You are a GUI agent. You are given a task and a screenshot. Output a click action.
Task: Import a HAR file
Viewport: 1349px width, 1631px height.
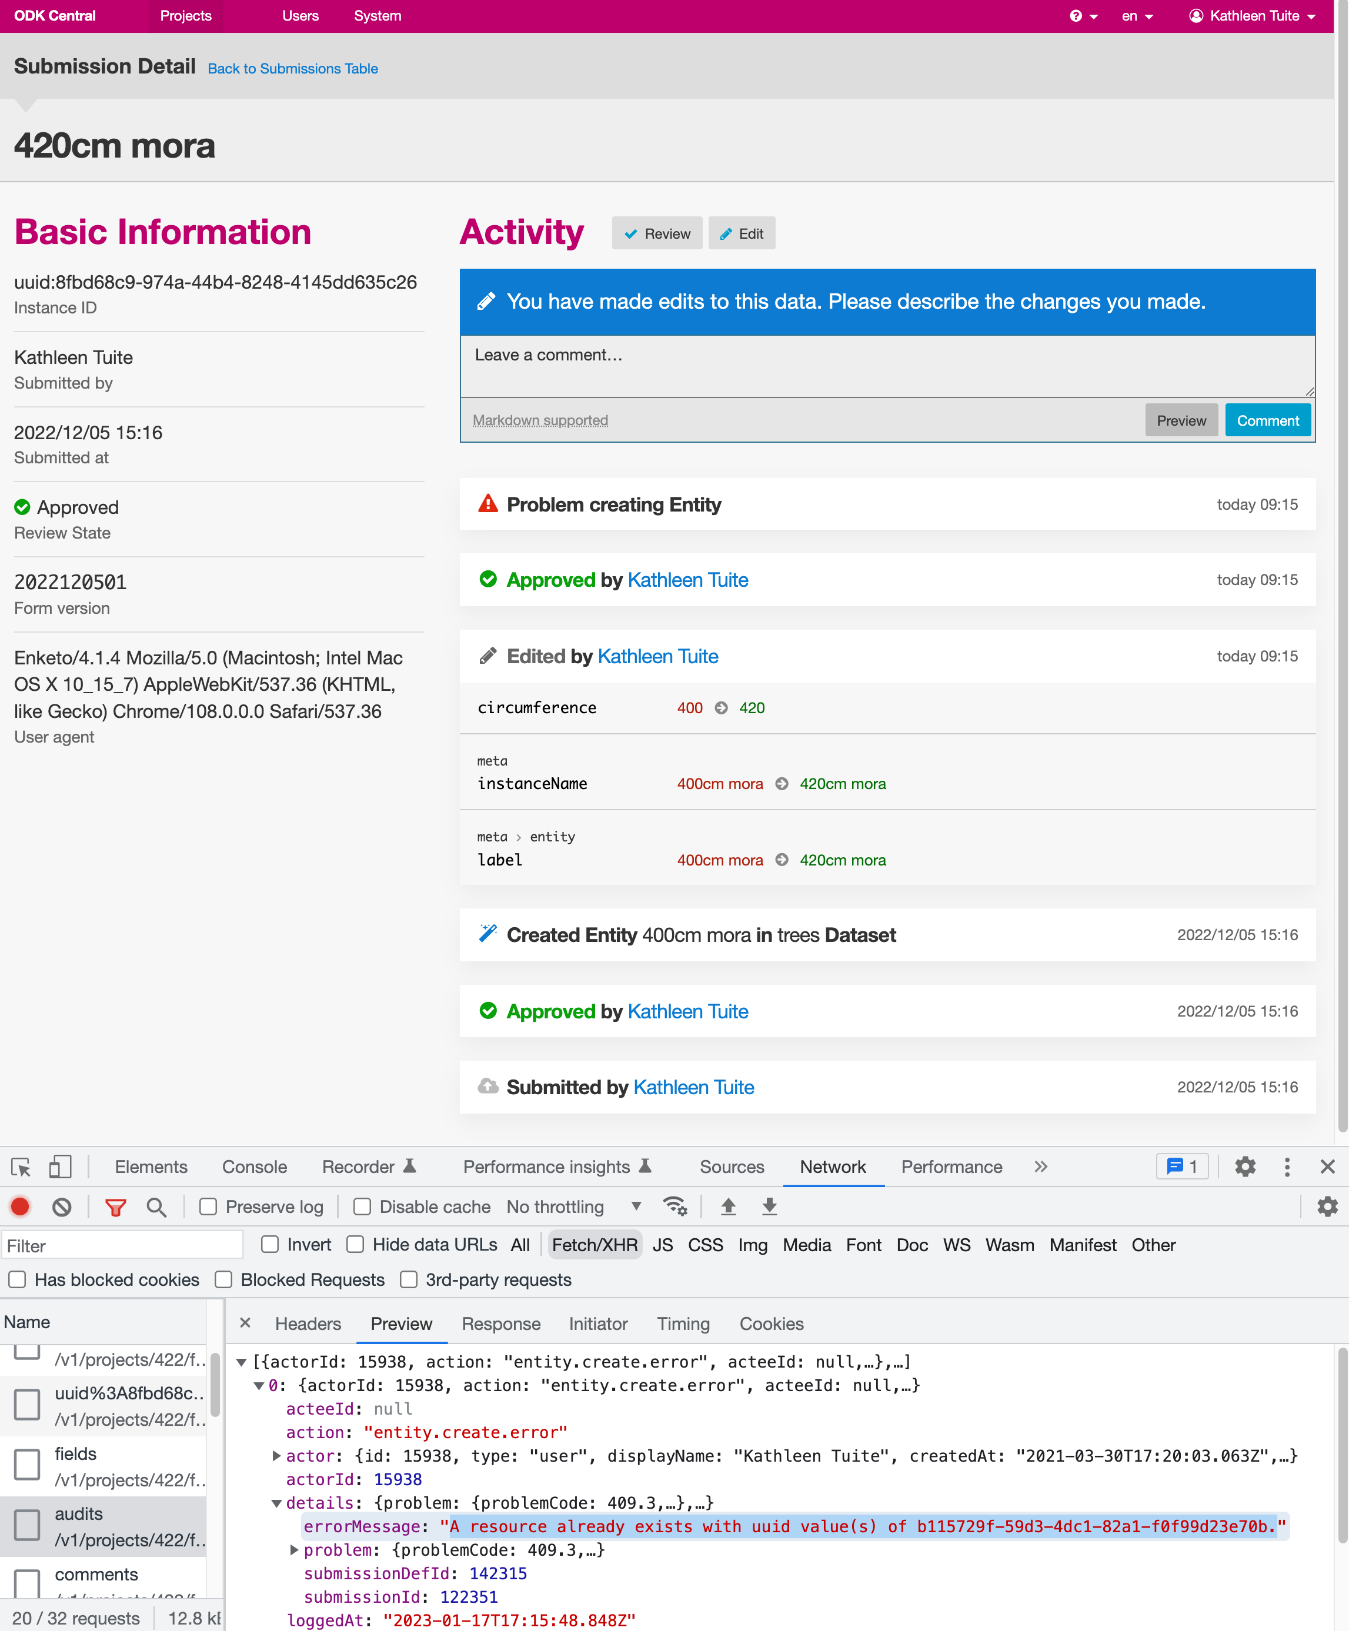pos(729,1206)
